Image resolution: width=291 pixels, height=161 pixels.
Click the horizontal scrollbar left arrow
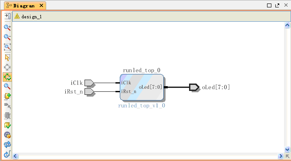click(x=15, y=156)
